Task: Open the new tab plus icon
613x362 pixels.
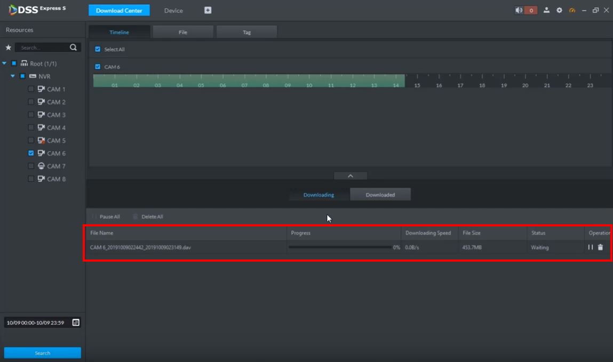Action: (208, 10)
